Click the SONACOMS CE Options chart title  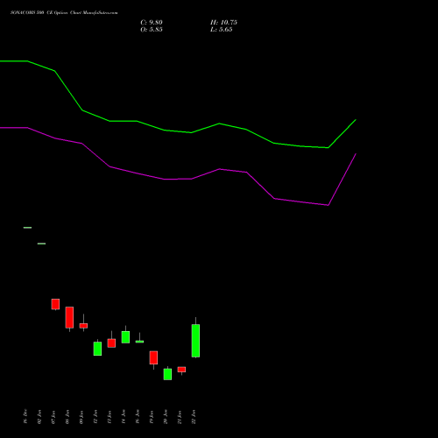(64, 13)
